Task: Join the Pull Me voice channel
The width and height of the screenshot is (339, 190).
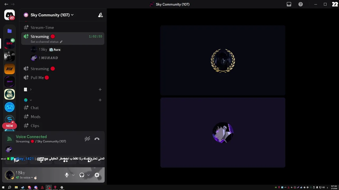Action: [x=63, y=78]
